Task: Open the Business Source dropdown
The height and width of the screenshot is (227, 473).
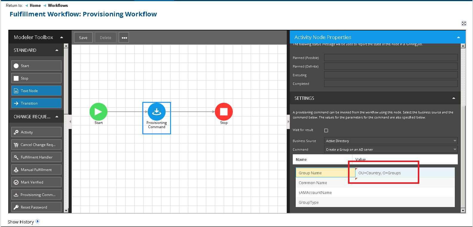Action: (x=390, y=141)
